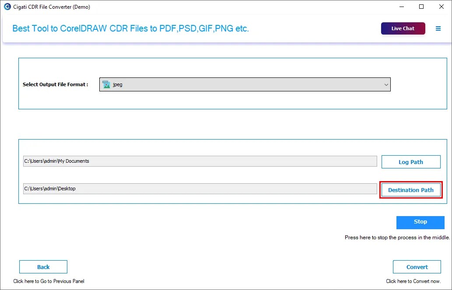Click the 'Press here to stop the process' caption
The height and width of the screenshot is (290, 452).
click(x=396, y=238)
